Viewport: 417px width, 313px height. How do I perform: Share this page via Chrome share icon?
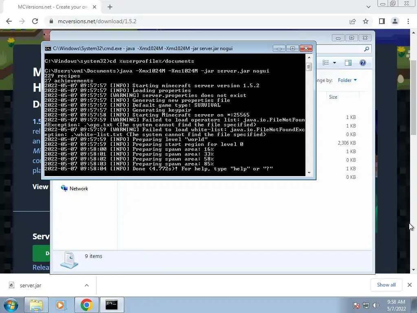353,21
